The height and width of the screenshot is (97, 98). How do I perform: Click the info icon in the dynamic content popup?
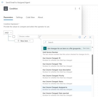[80, 37]
